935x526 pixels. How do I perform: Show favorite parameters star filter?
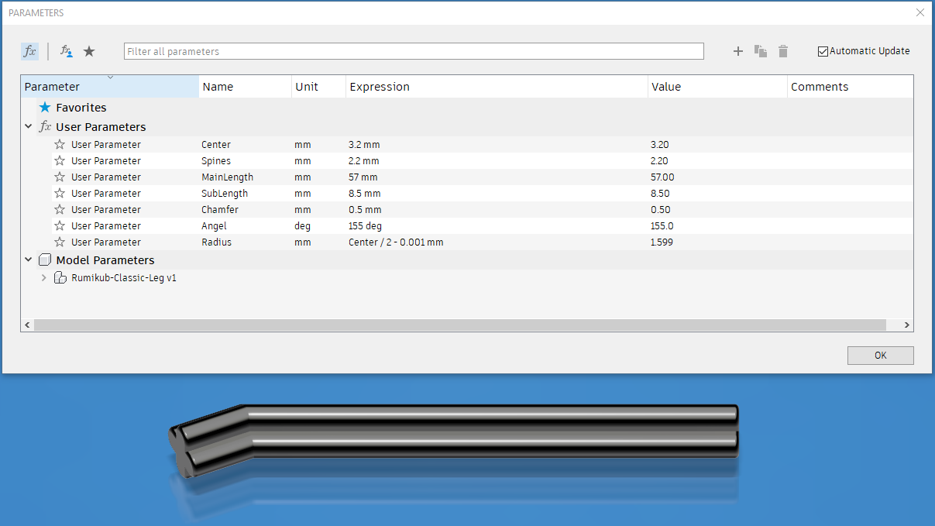pos(89,51)
